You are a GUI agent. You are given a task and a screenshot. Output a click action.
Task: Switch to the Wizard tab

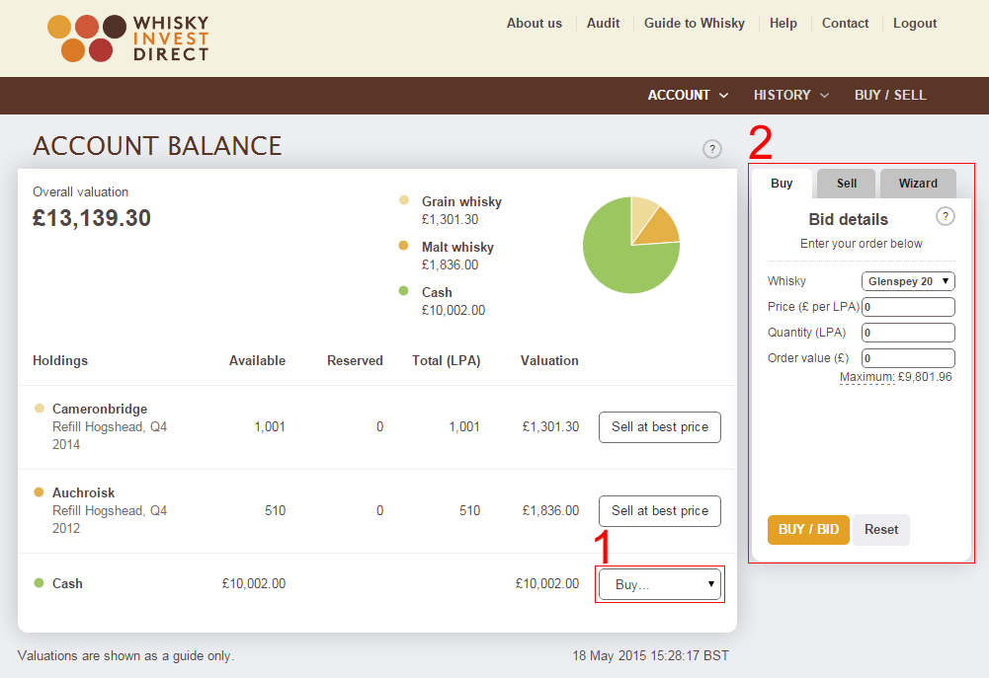(x=918, y=184)
